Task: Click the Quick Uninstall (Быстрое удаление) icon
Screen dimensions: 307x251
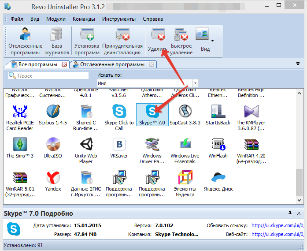Action: [181, 41]
